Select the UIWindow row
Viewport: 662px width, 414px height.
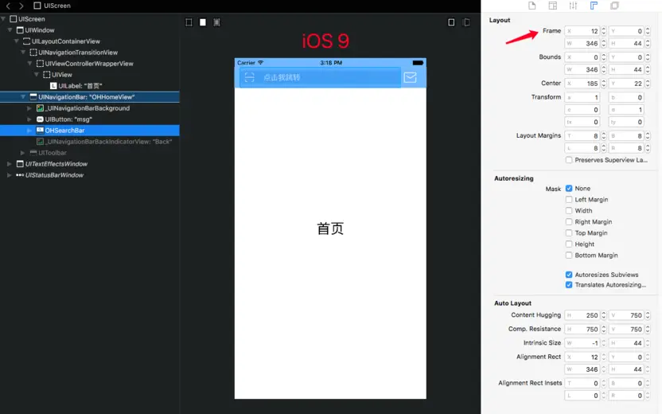89,30
